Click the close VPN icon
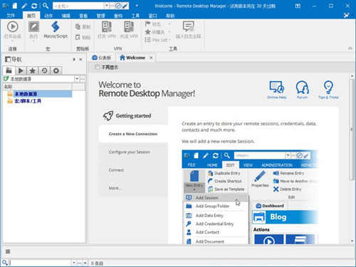Viewport: 356px width, 267px height. tap(129, 26)
